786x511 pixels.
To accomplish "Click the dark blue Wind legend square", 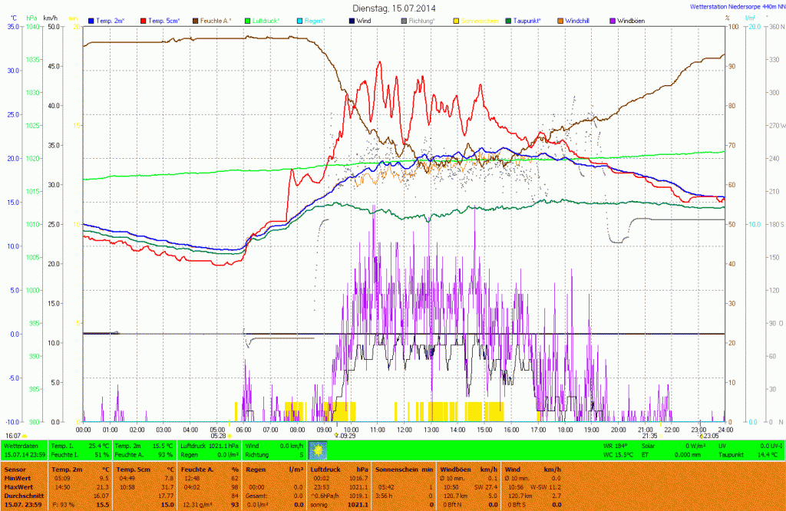I will tap(351, 20).
